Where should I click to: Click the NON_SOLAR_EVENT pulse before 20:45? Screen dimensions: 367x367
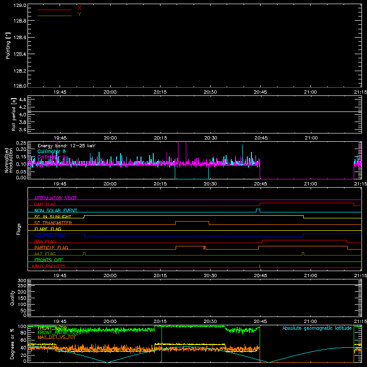pos(258,211)
